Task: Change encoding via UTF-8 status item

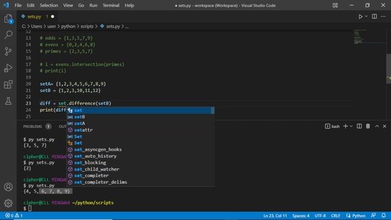Action: (320, 216)
